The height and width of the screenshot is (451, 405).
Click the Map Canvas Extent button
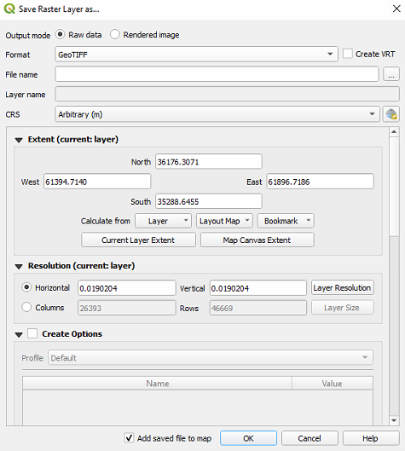click(x=257, y=240)
